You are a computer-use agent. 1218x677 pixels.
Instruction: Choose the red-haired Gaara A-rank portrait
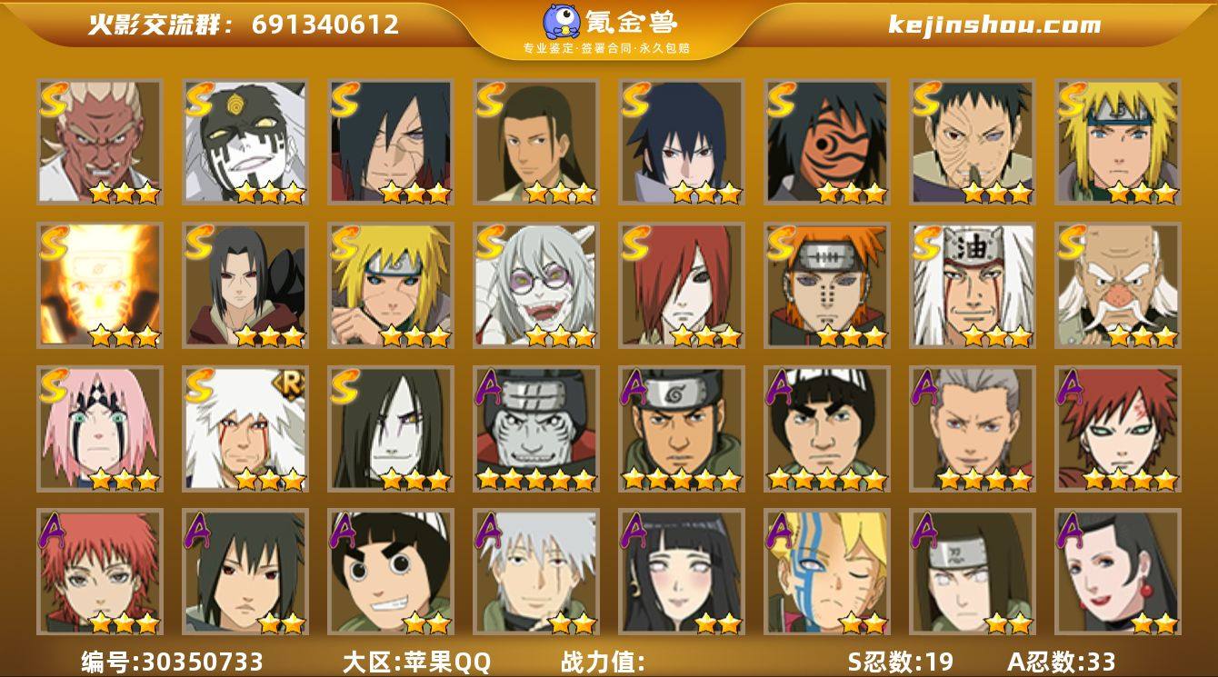[x=1117, y=429]
